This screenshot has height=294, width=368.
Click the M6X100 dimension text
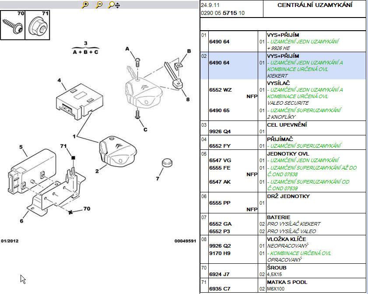click(276, 289)
